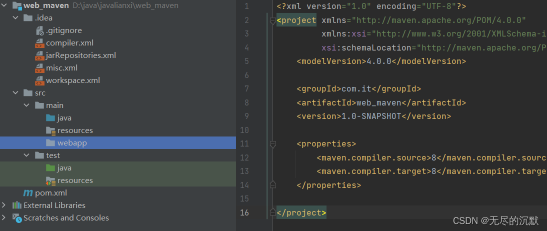The height and width of the screenshot is (231, 547).
Task: Click the xml version declaration line
Action: (371, 6)
